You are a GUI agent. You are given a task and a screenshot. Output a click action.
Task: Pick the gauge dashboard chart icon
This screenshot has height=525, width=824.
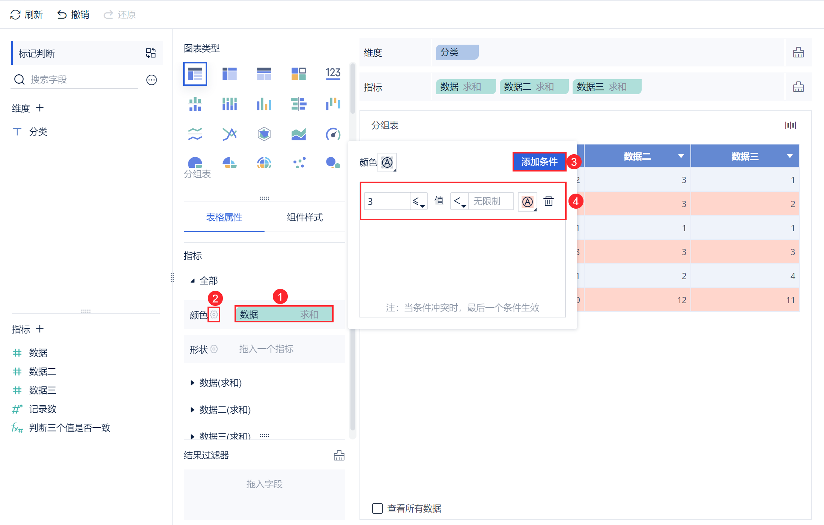click(x=333, y=134)
